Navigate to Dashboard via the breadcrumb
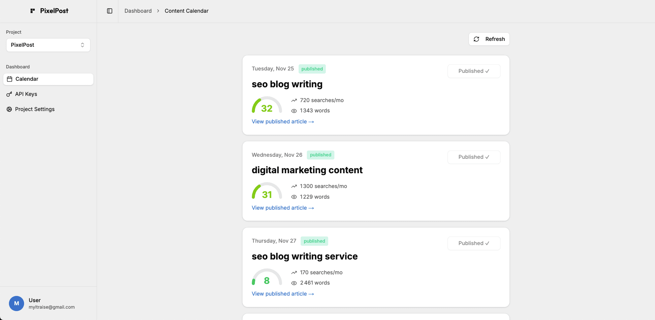The image size is (655, 320). 138,11
